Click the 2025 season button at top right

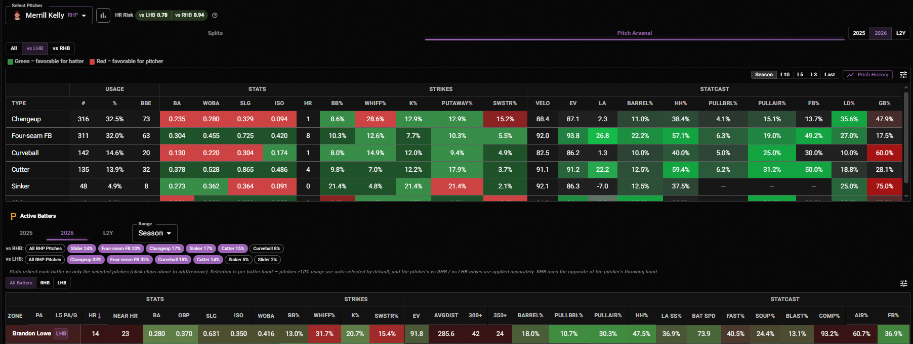click(x=859, y=33)
